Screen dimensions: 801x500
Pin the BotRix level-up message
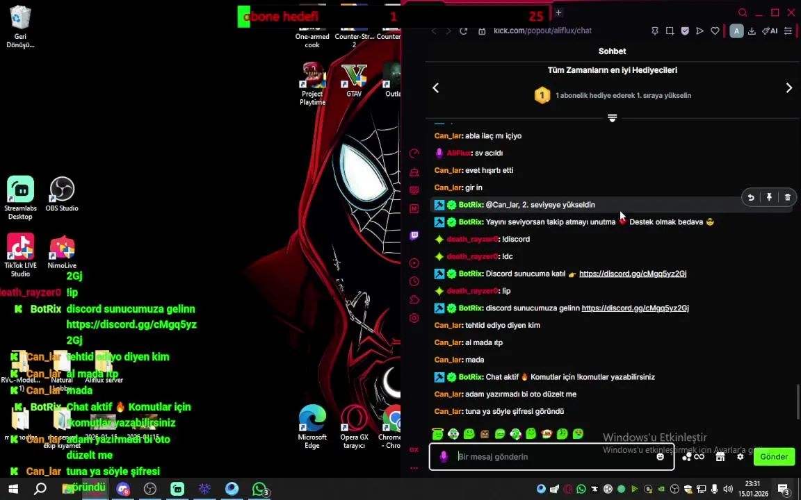click(x=769, y=197)
